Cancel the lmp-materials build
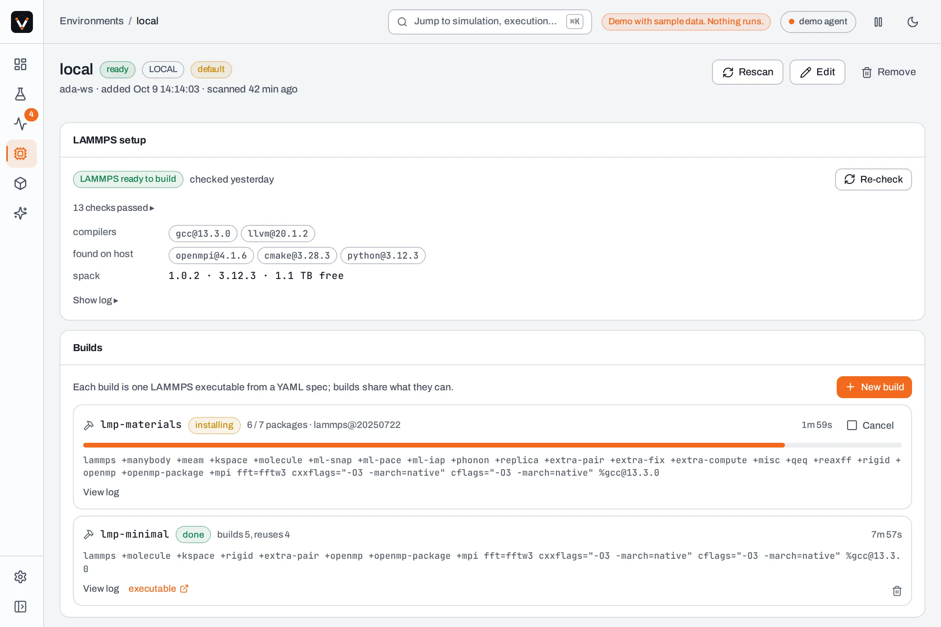941x627 pixels. tap(870, 425)
